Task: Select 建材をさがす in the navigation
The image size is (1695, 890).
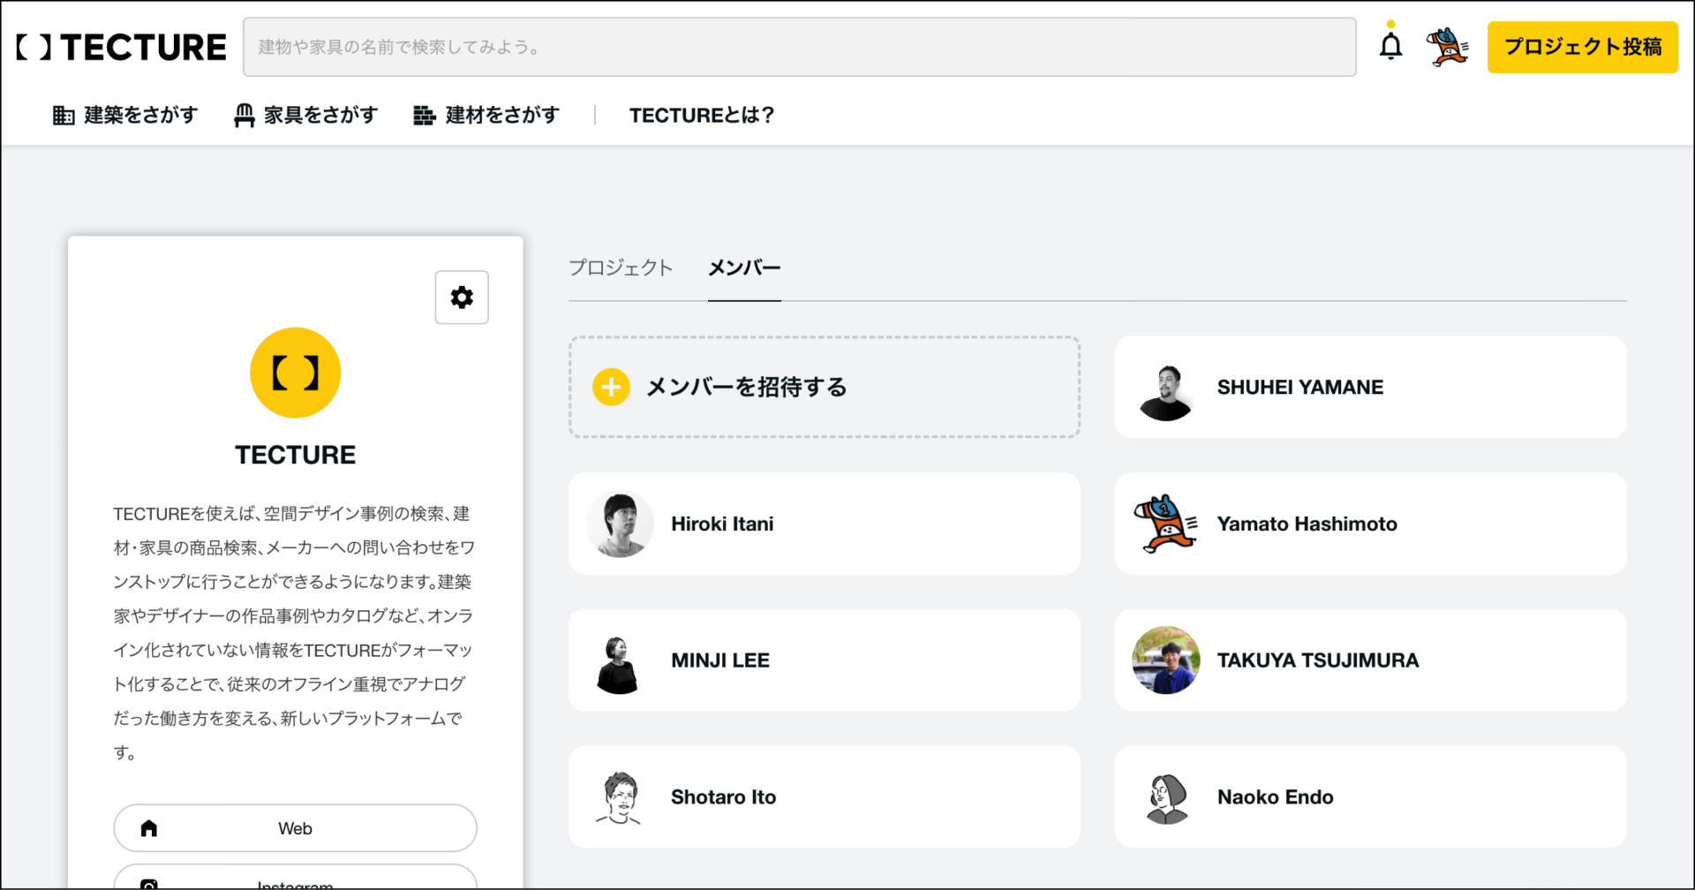Action: tap(486, 115)
